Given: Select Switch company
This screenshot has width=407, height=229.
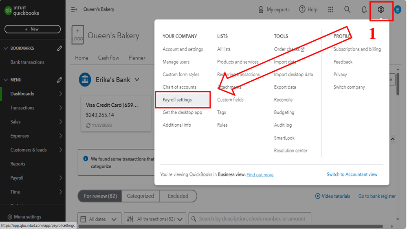Looking at the screenshot, I should pyautogui.click(x=349, y=87).
